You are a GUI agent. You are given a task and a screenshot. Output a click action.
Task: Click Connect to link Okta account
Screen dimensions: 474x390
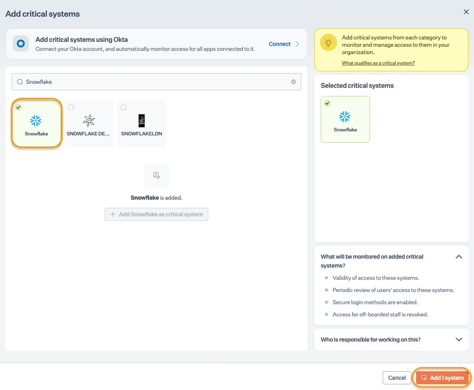pyautogui.click(x=279, y=44)
